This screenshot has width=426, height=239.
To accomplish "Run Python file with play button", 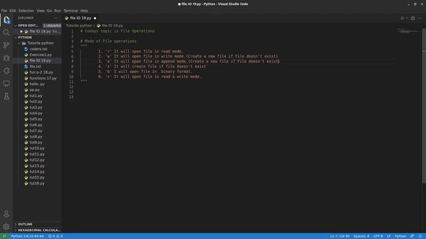I will 402,18.
